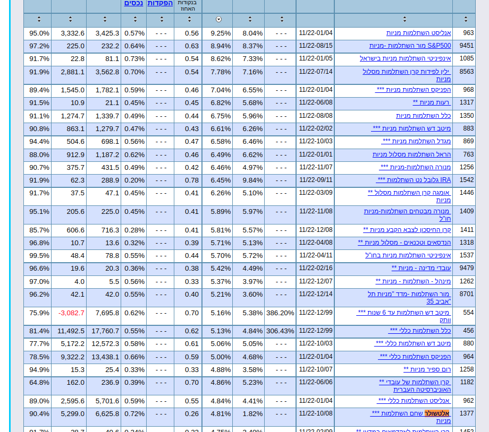This screenshot has height=432, width=489.
Task: Open the אנליסט השתלמות מניות fund link
Action: click(404, 32)
